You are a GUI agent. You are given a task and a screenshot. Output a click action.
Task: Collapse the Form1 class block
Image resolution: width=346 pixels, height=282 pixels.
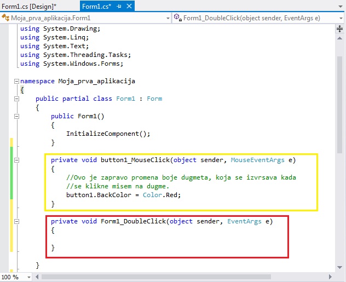click(x=16, y=99)
